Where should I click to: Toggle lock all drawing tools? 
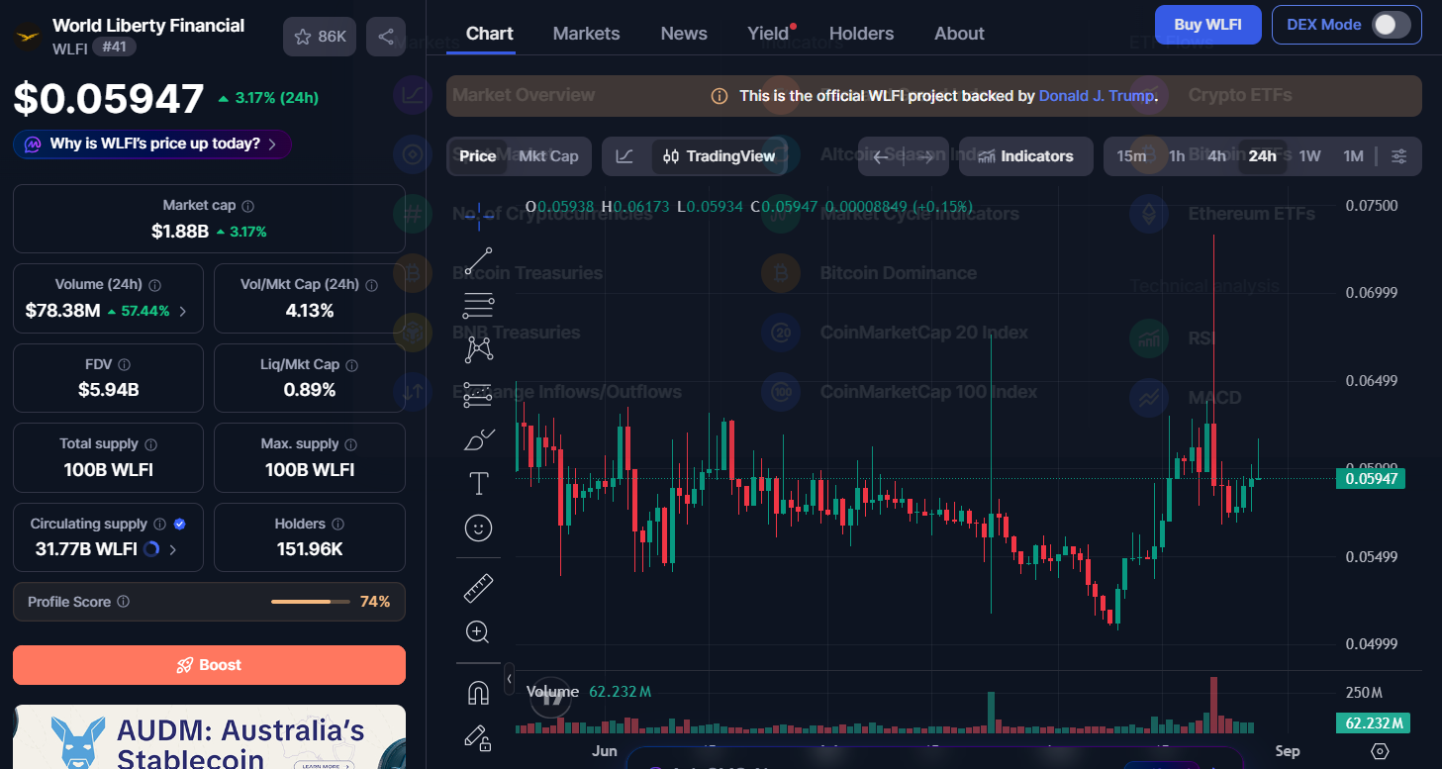click(479, 737)
